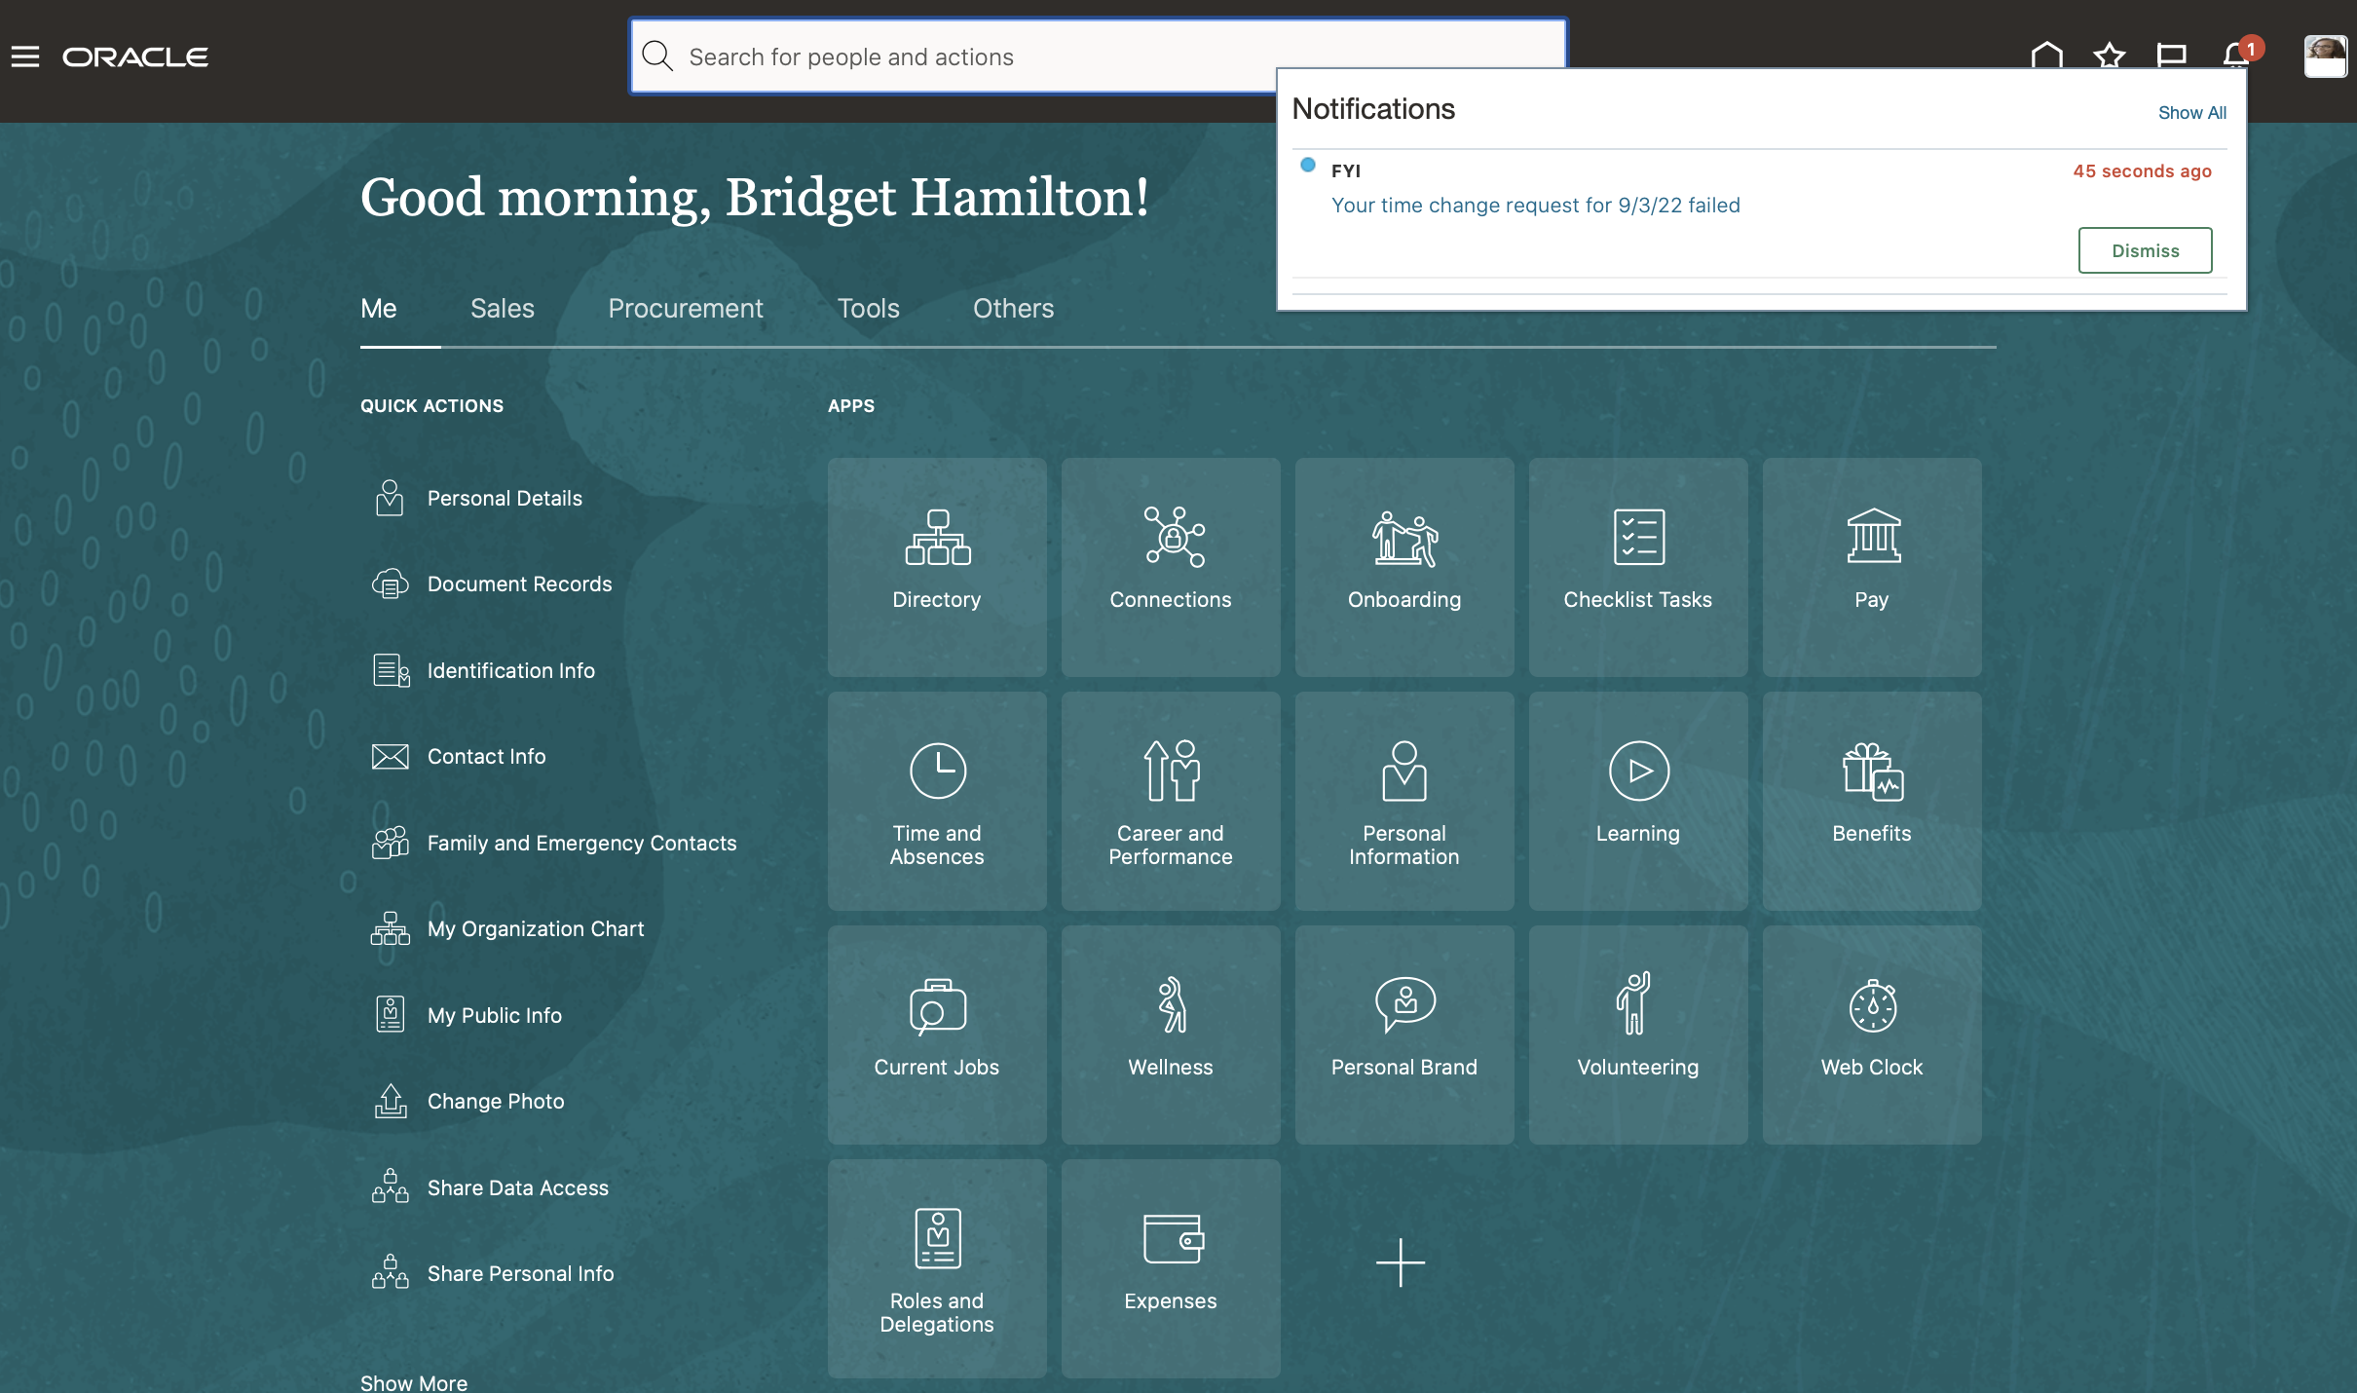Click the Home icon in header
This screenshot has width=2357, height=1393.
[x=2046, y=55]
